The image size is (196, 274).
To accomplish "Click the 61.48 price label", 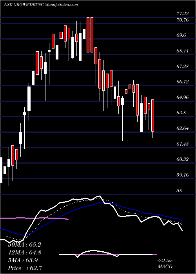I will (x=183, y=144).
